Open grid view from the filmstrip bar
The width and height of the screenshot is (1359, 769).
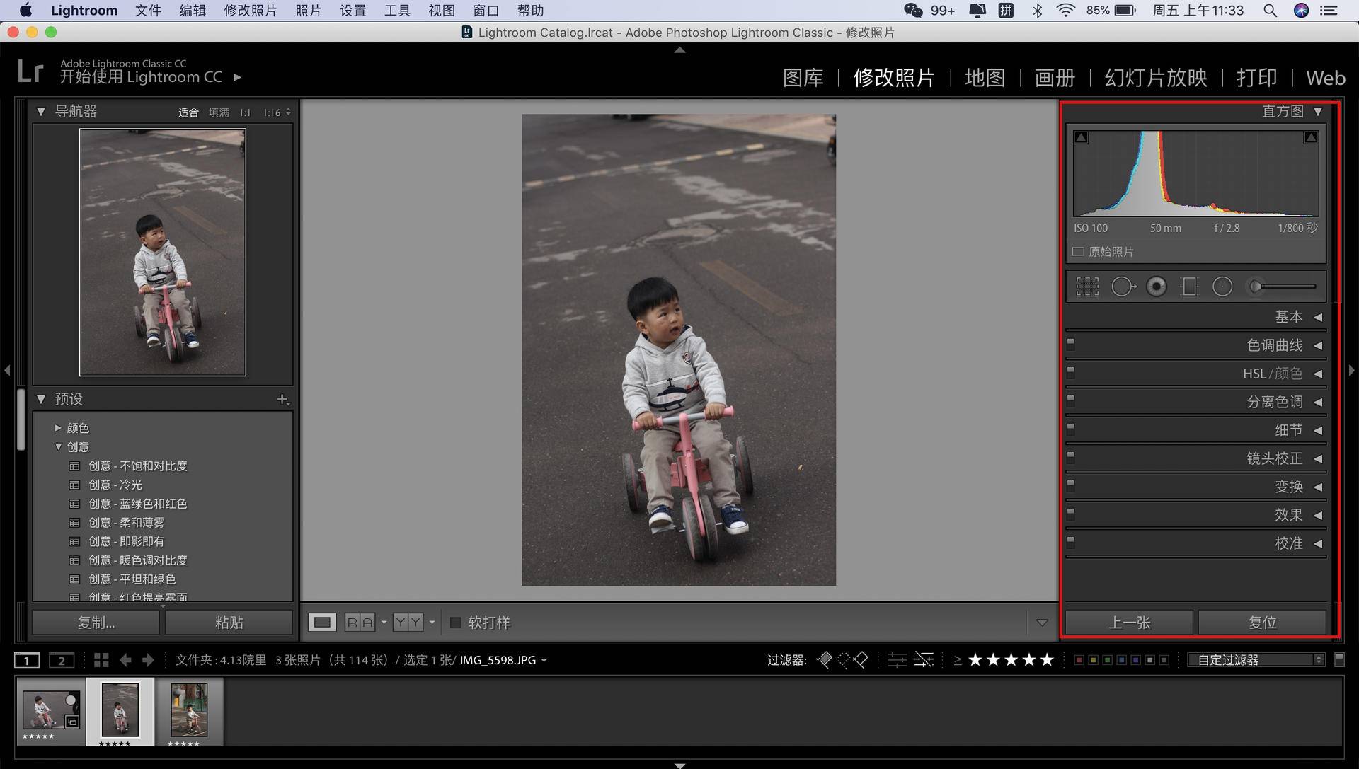point(101,660)
